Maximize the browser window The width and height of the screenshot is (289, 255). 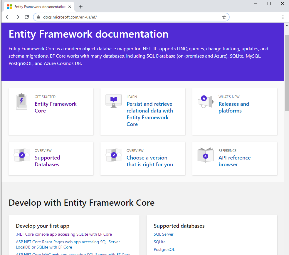[269, 4]
